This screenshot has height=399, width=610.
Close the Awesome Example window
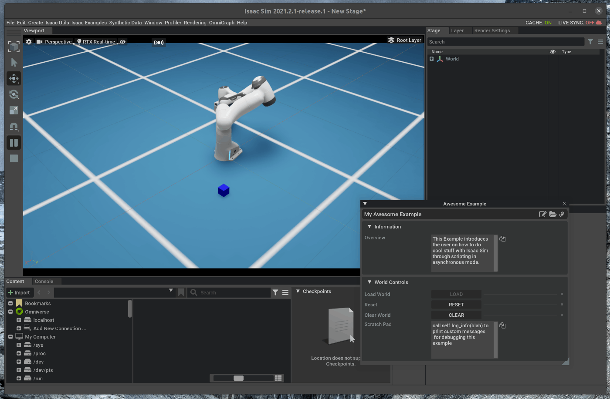(x=565, y=204)
